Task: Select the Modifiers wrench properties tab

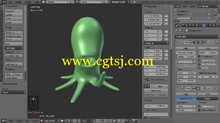Action: [204, 25]
